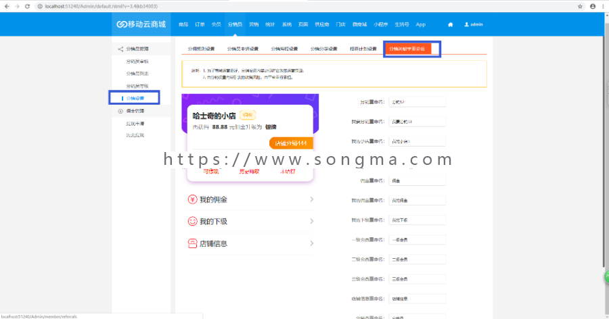Click the input containing 佣金
The image size is (609, 319).
(x=417, y=180)
